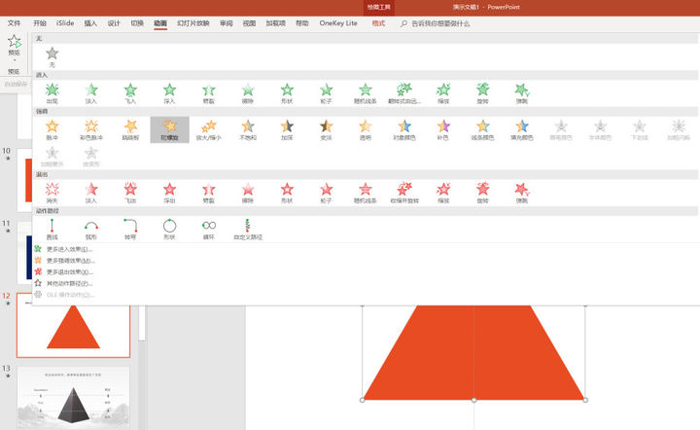Pick the 补色 (Complementary Color) emphasis effect
The height and width of the screenshot is (430, 700).
click(443, 130)
